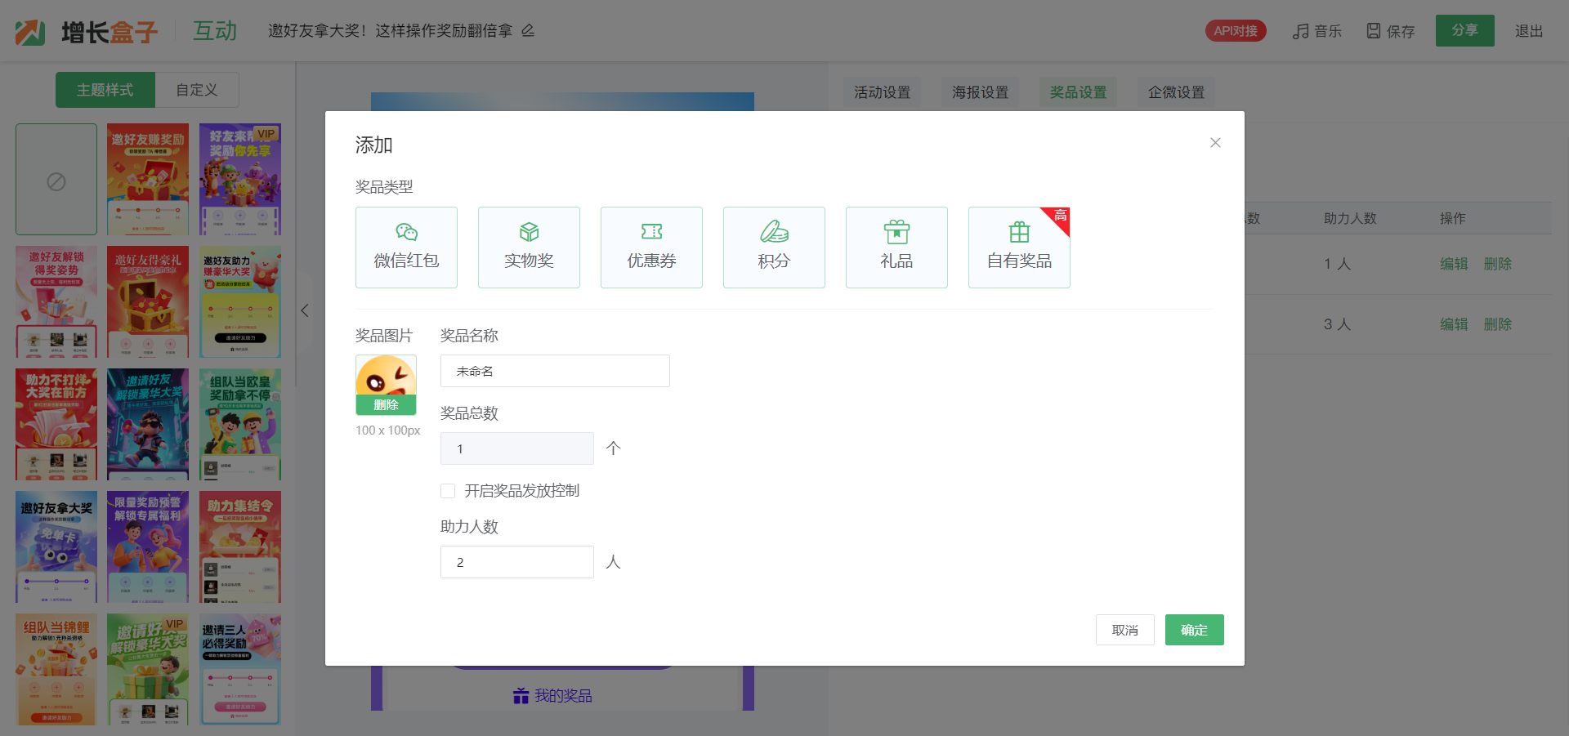The width and height of the screenshot is (1569, 736).
Task: Choose the 礼品 gift prize type
Action: 896,247
